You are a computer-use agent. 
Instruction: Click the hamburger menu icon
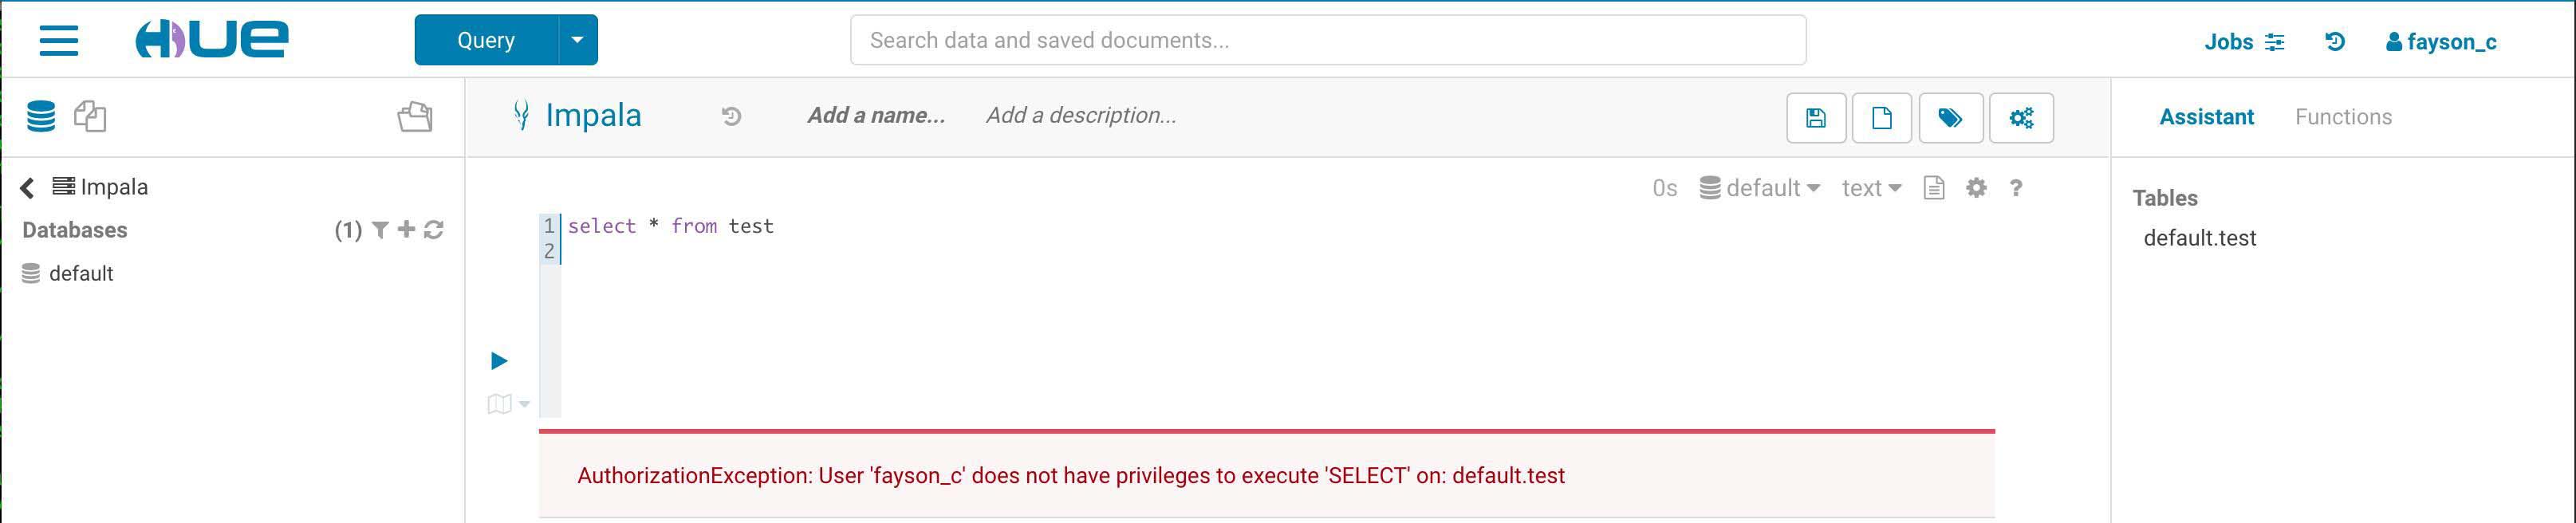pyautogui.click(x=59, y=41)
